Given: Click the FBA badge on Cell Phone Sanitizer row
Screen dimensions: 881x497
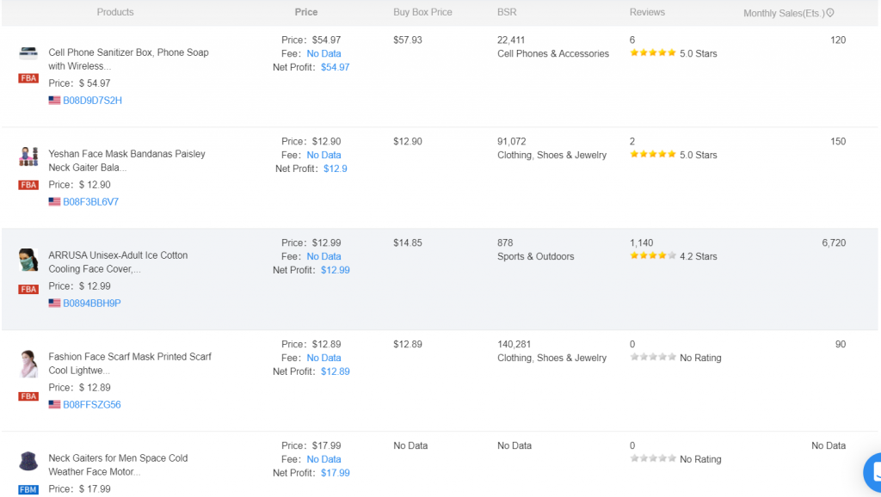Looking at the screenshot, I should (x=28, y=77).
